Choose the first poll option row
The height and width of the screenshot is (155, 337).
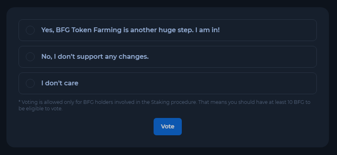[168, 30]
